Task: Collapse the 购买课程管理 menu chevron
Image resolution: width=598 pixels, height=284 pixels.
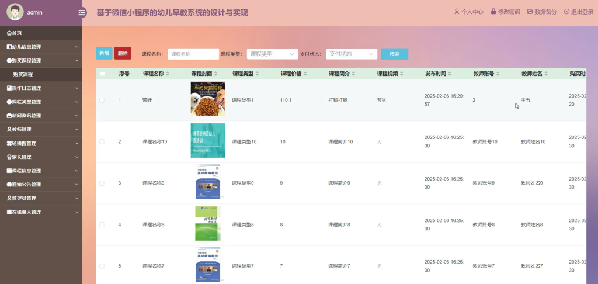Action: [77, 61]
